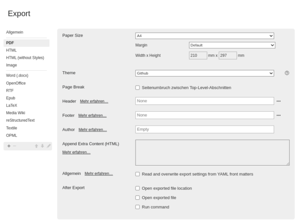
Task: Click the minus icon to remove export format
Action: [15, 146]
